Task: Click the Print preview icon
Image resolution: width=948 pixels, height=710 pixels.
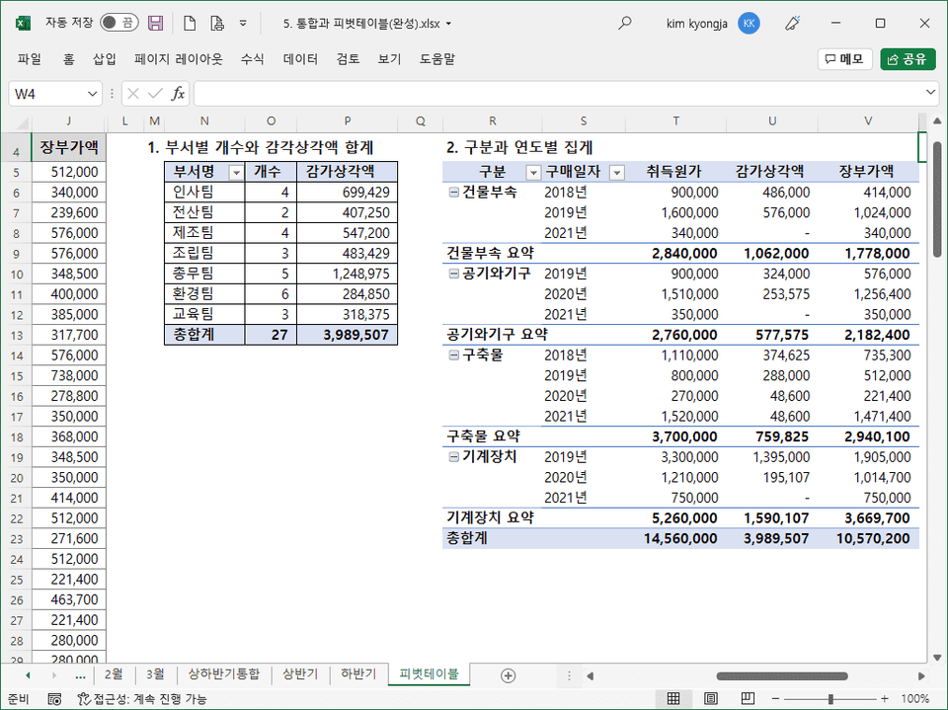Action: pos(217,24)
